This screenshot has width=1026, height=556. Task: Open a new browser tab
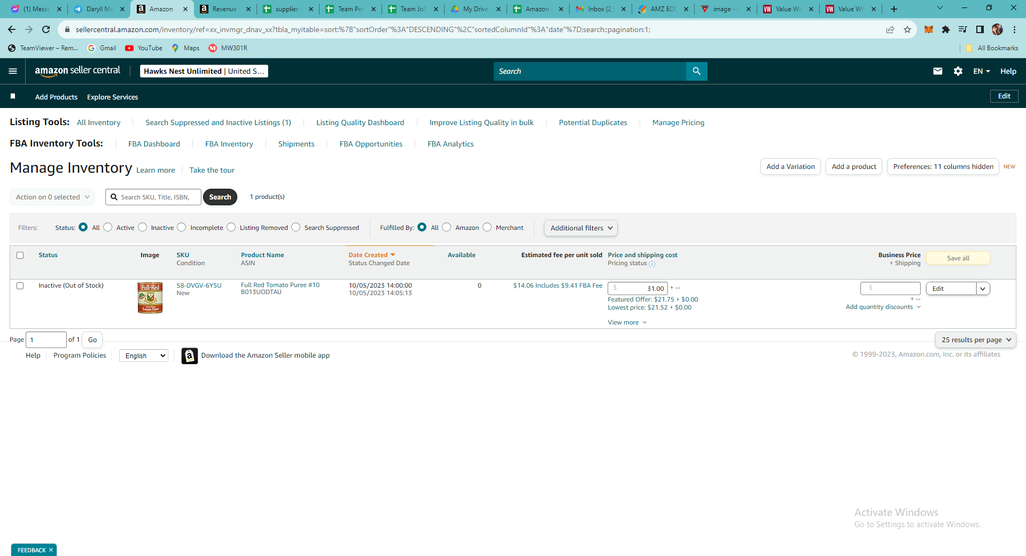tap(893, 9)
